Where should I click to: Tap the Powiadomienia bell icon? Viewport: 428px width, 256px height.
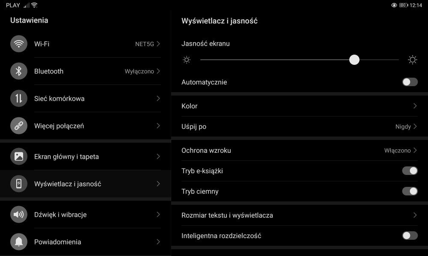[x=18, y=241]
